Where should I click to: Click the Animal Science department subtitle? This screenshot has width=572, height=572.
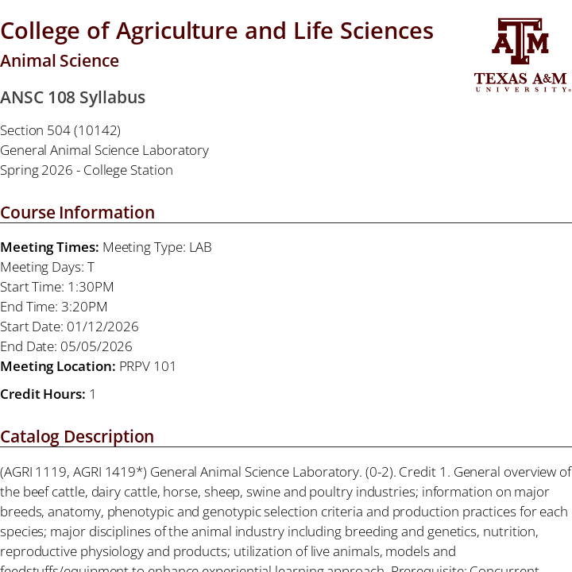60,61
